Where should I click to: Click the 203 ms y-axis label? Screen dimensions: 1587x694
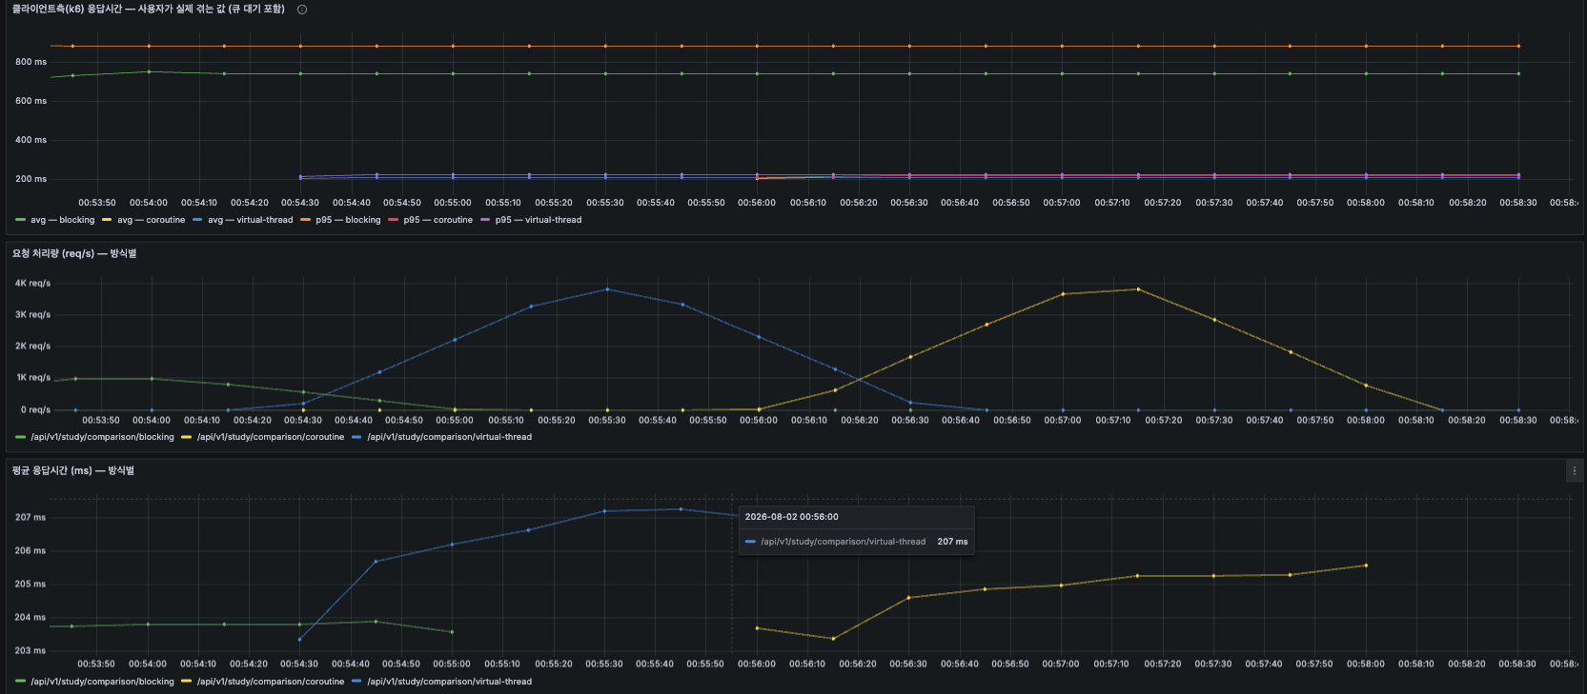31,651
